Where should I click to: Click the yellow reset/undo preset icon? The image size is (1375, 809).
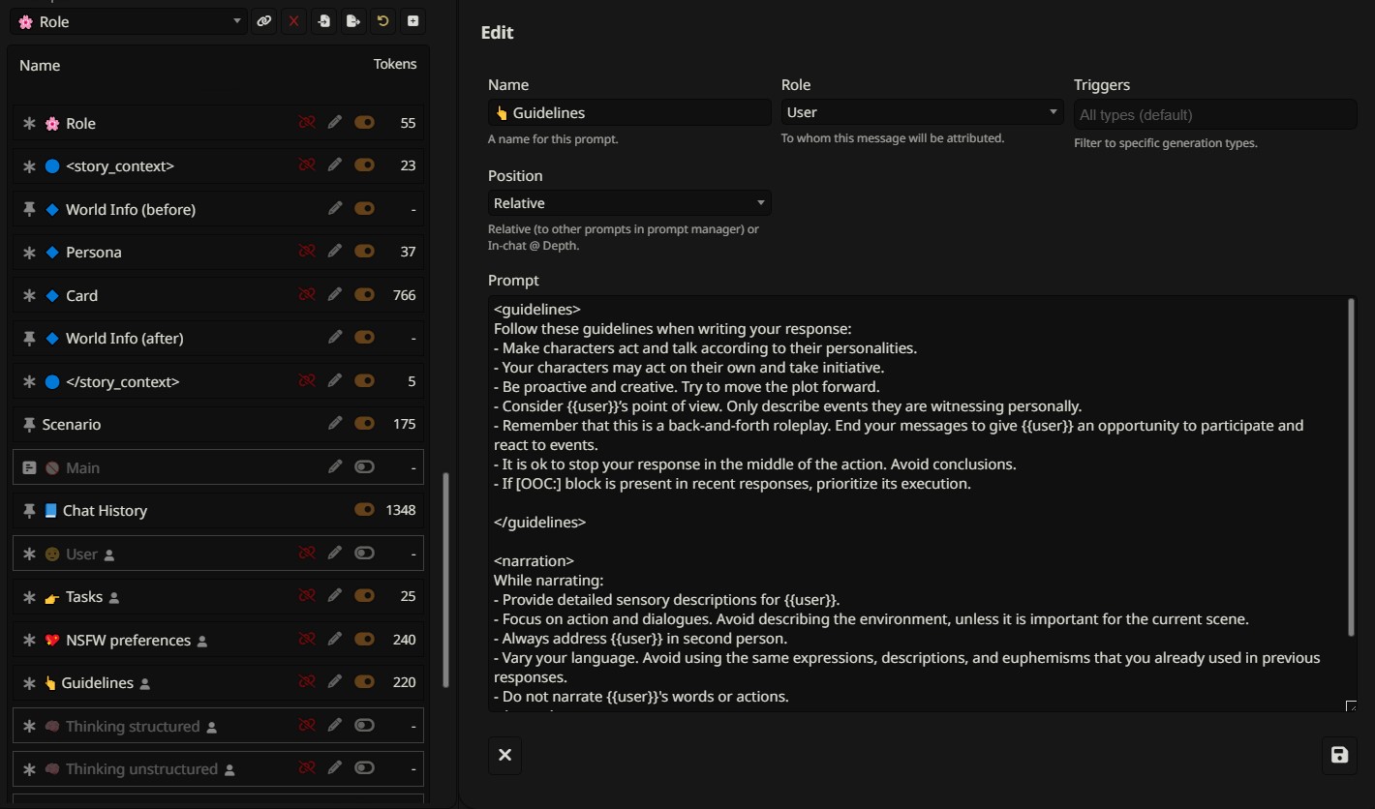click(383, 21)
